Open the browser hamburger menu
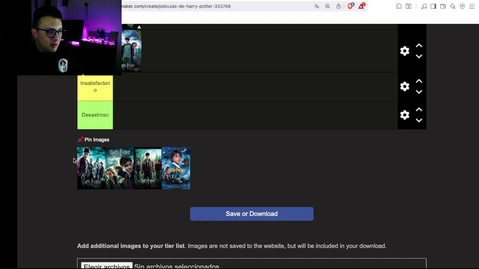479x269 pixels. [x=472, y=6]
